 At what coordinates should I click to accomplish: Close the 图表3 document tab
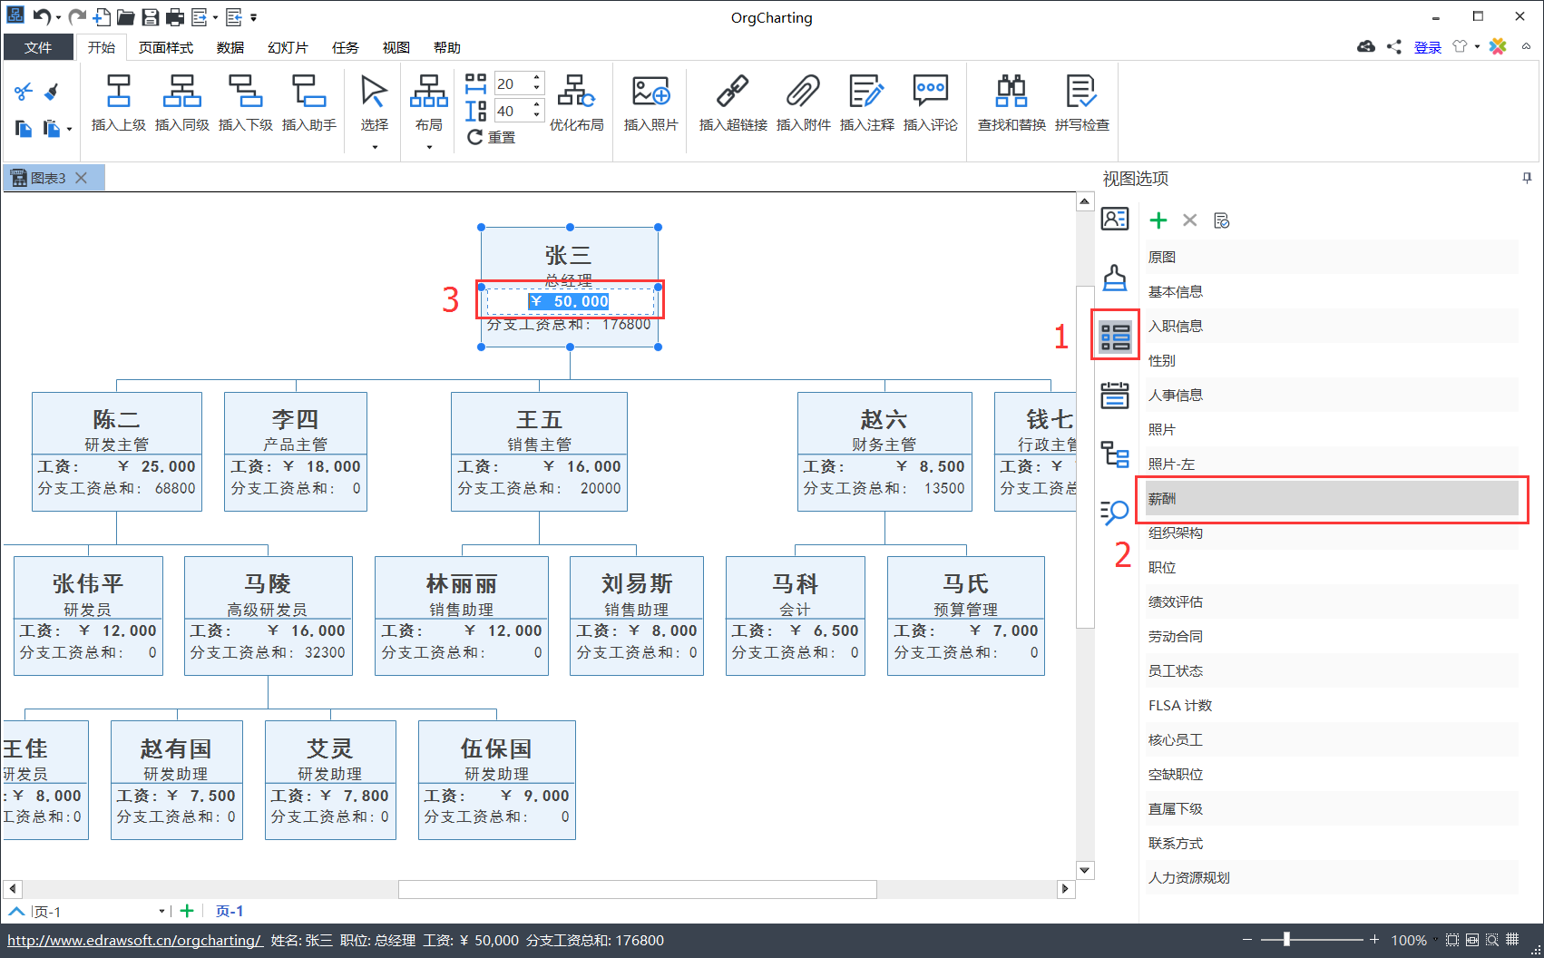(82, 178)
